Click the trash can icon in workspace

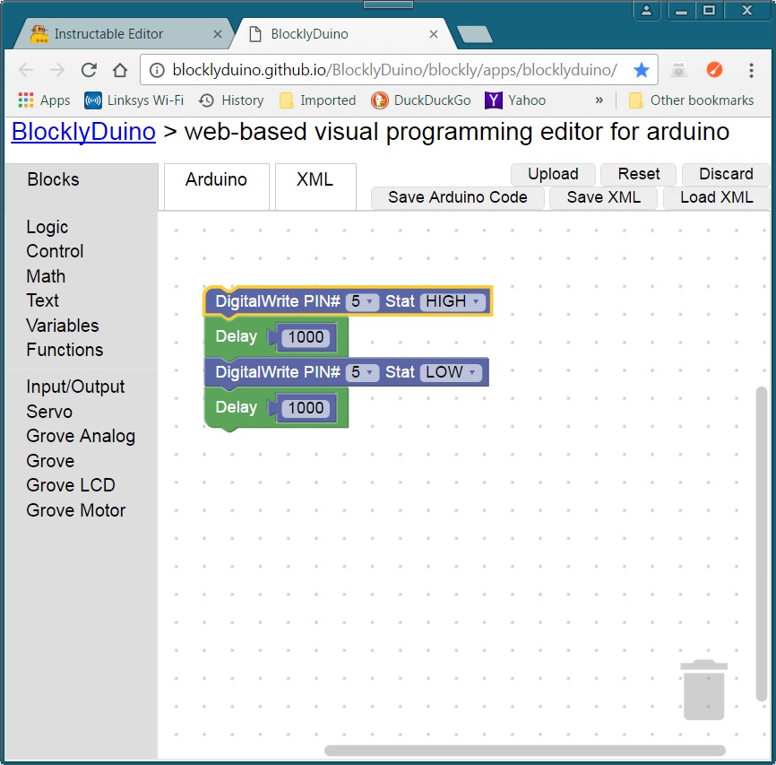[703, 689]
